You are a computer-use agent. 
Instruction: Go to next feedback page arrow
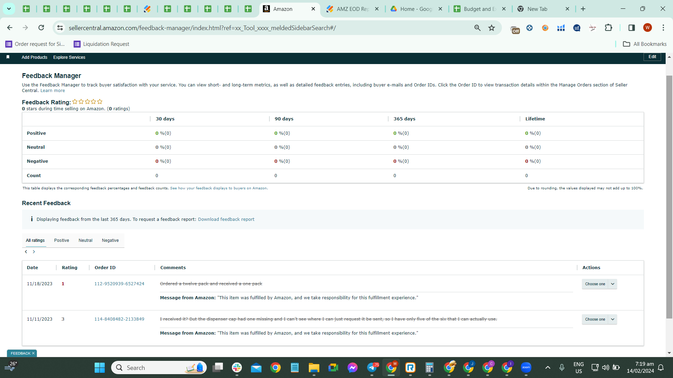click(x=34, y=252)
